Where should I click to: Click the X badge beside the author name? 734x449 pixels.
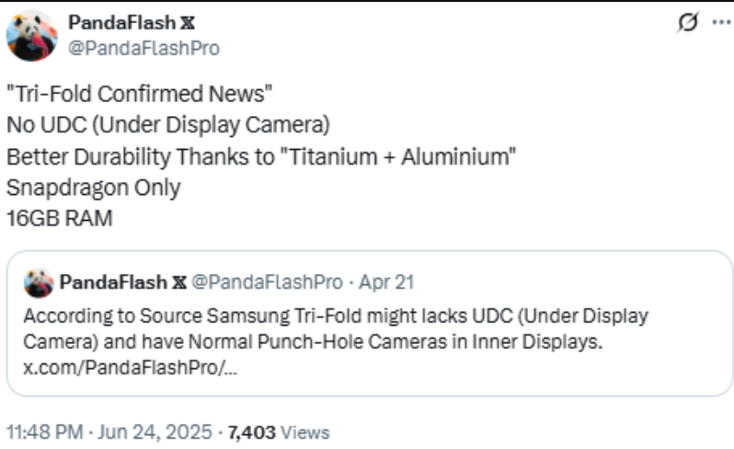pos(186,23)
